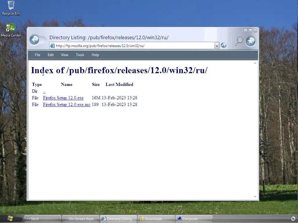The image size is (298, 223).
Task: Open the Tools menu
Action: pyautogui.click(x=80, y=55)
